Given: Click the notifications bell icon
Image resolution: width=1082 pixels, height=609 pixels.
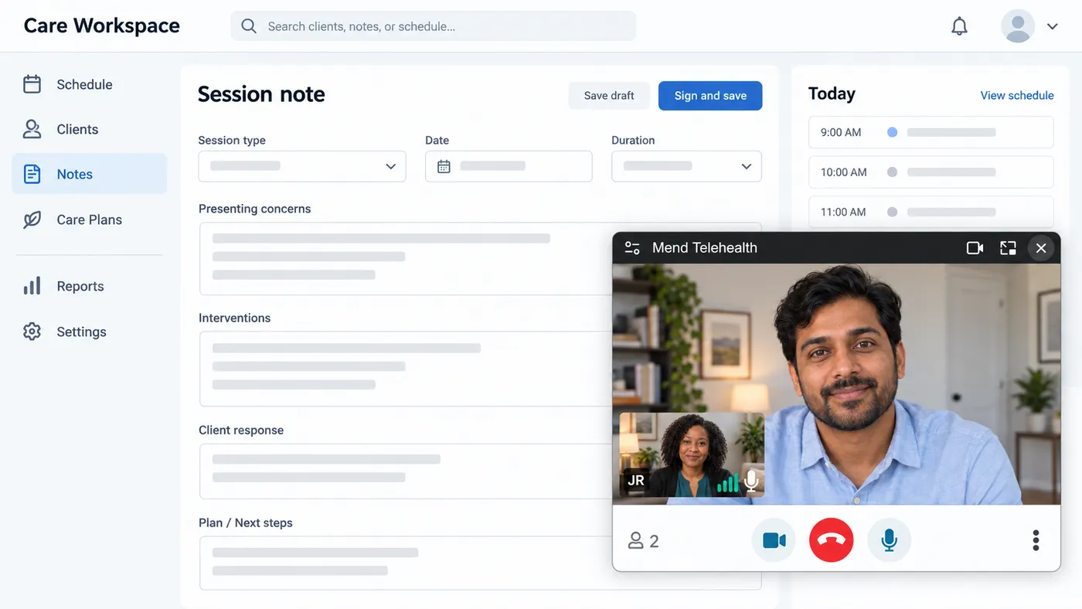Looking at the screenshot, I should [959, 26].
